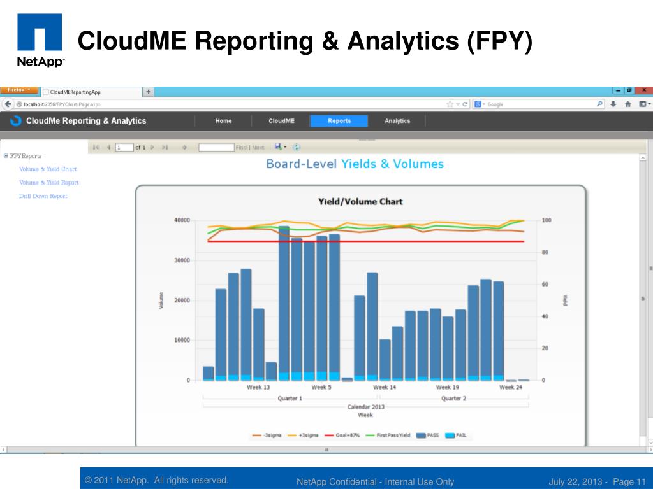The height and width of the screenshot is (489, 653).
Task: Refresh the report with the toolbar icon
Action: point(297,147)
